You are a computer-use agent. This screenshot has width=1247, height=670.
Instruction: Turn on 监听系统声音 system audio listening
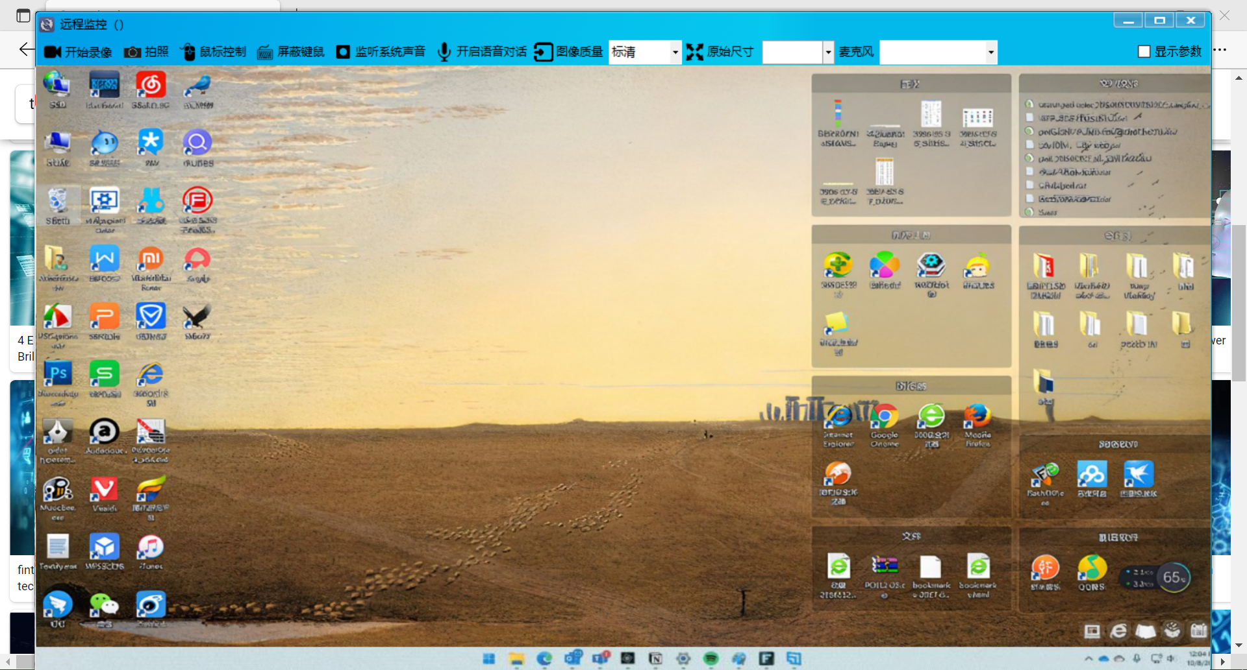(381, 52)
